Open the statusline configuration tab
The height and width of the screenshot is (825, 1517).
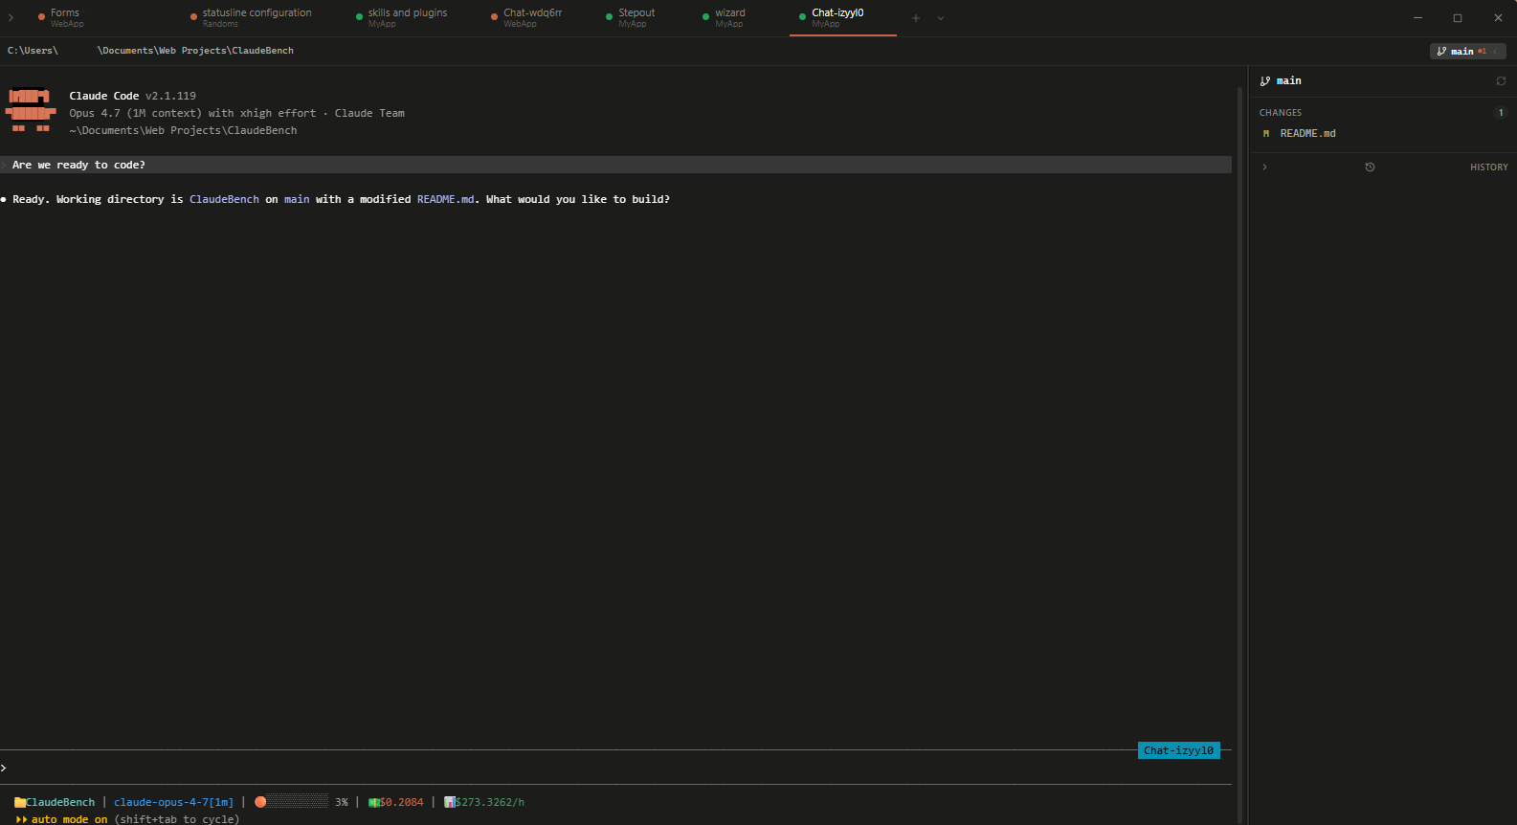(x=251, y=17)
